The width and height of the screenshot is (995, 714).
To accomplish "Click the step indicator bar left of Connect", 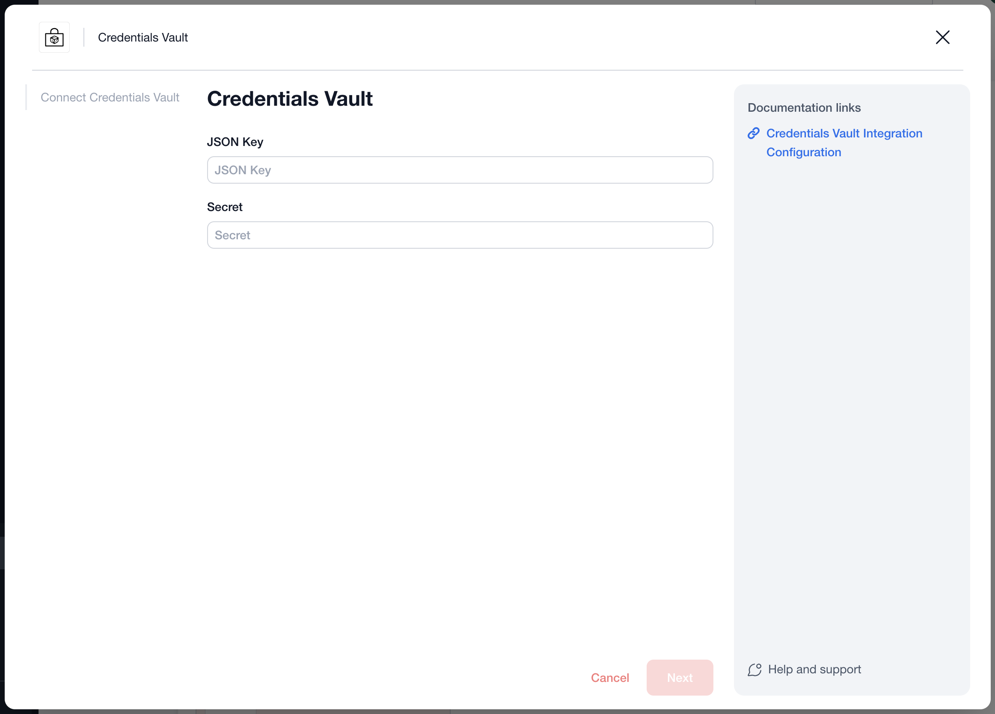I will tap(27, 98).
